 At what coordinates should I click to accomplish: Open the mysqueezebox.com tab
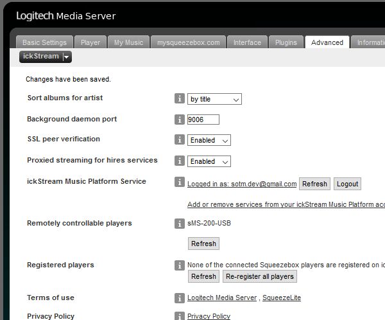click(189, 42)
